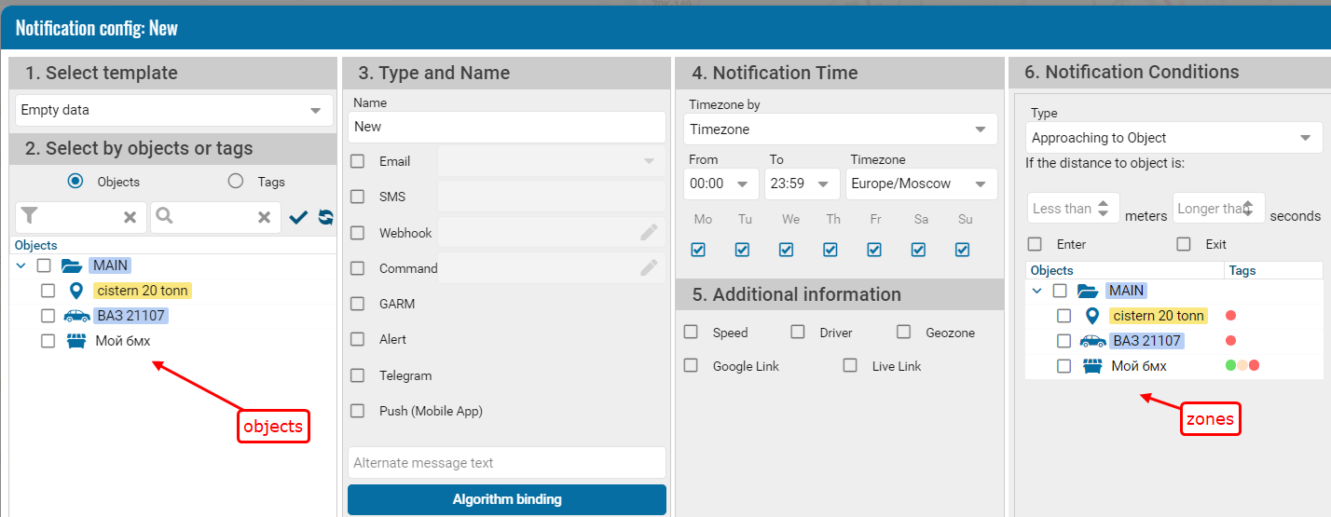Click the green checkmark apply icon
This screenshot has height=517, width=1331.
298,217
